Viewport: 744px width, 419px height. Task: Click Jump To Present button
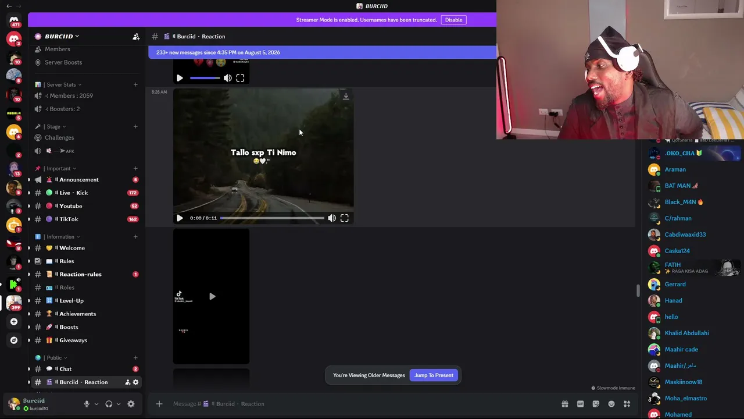434,375
